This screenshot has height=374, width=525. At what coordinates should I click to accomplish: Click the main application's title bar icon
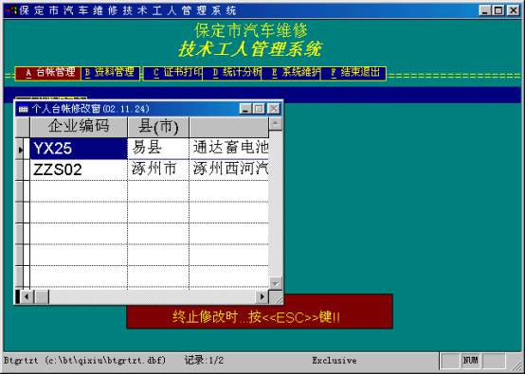pos(11,10)
